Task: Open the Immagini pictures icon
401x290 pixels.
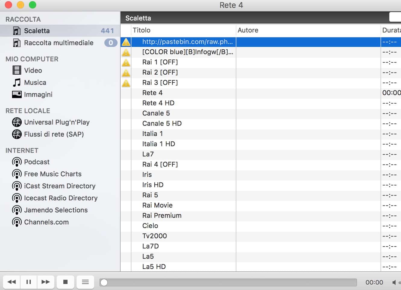Action: click(x=17, y=94)
